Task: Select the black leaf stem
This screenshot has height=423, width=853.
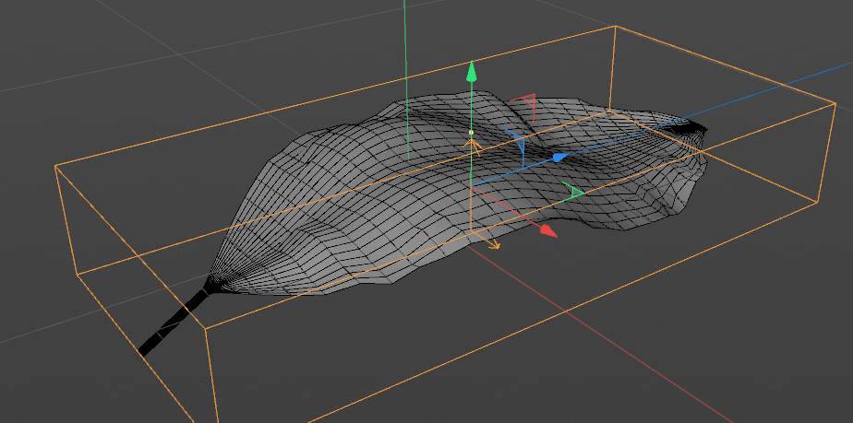Action: click(173, 321)
